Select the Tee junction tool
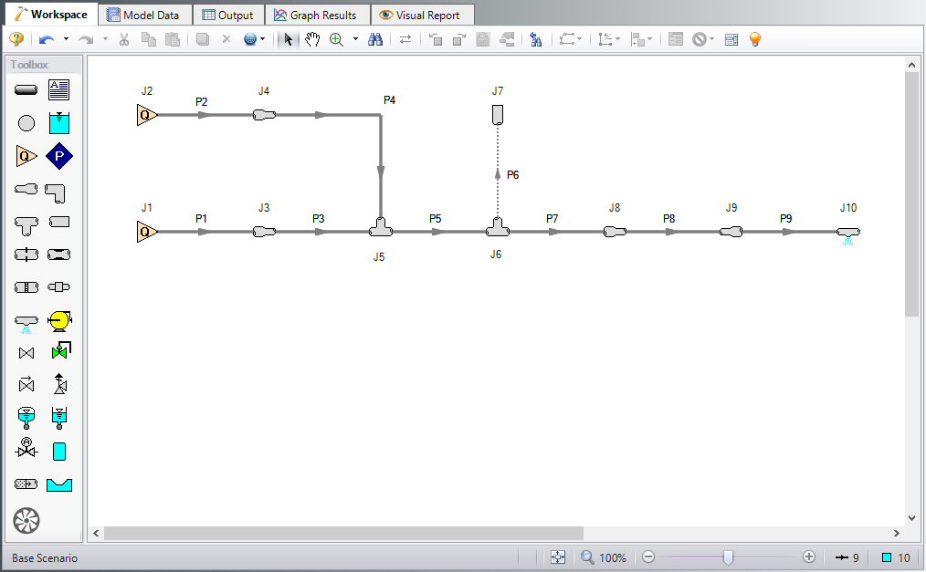 coord(26,222)
